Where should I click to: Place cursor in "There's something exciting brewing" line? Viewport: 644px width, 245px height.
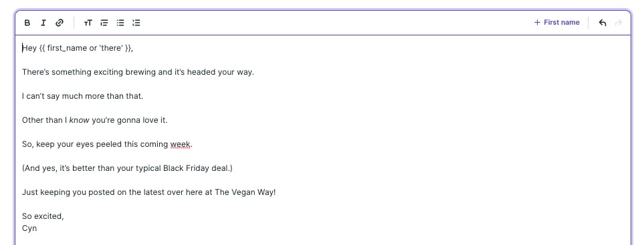pos(138,72)
